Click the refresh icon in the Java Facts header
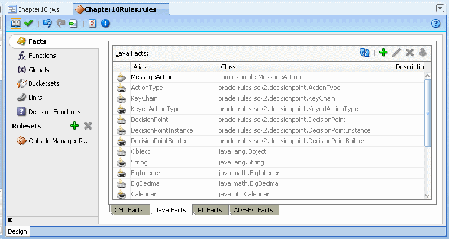The image size is (449, 239). [x=364, y=53]
